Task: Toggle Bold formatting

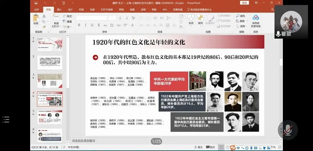Action: [79, 25]
